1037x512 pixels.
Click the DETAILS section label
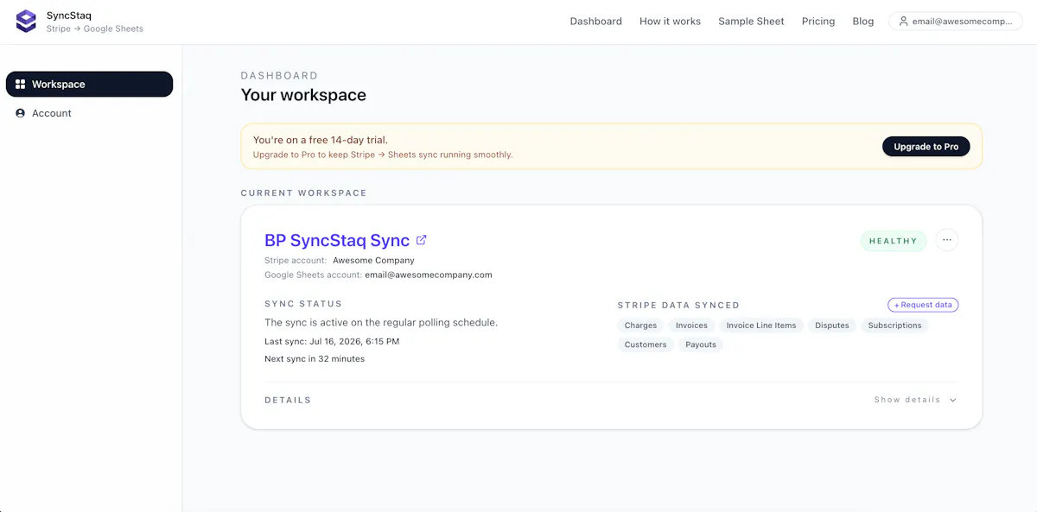[x=288, y=401]
